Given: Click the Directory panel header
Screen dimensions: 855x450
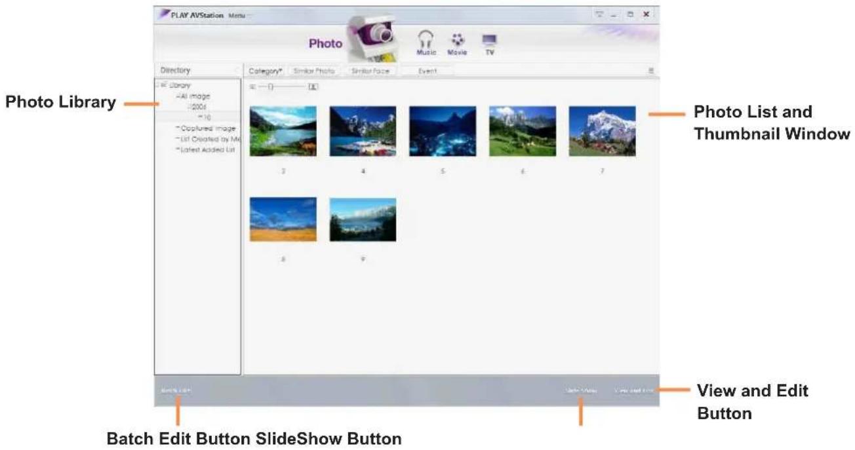Looking at the screenshot, I should (x=198, y=70).
